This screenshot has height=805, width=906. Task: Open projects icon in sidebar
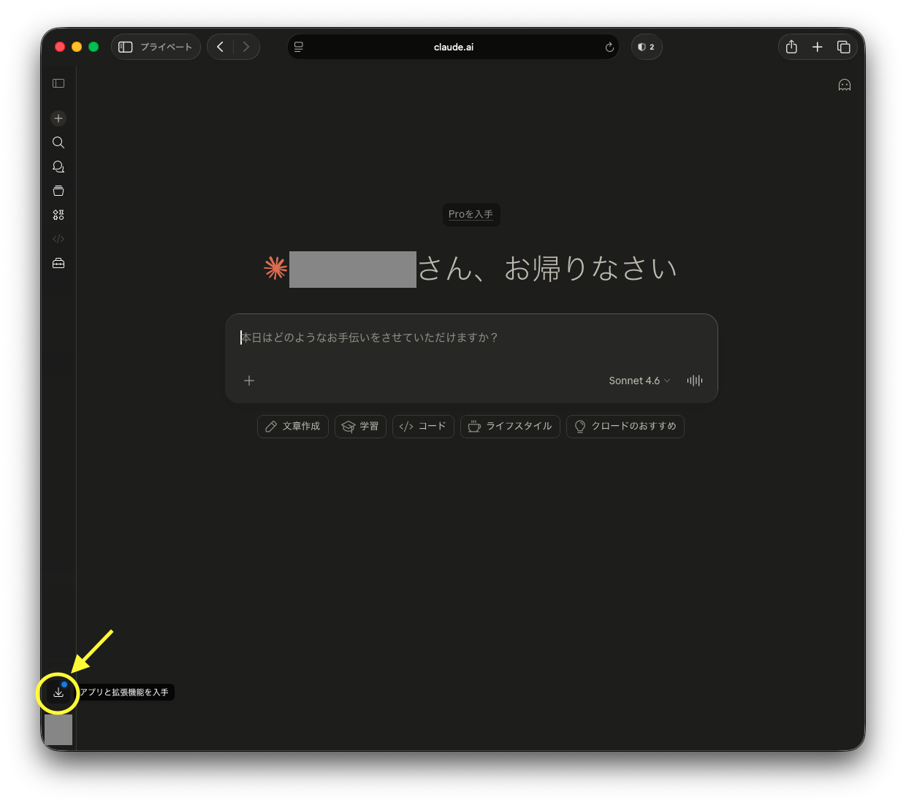click(58, 191)
